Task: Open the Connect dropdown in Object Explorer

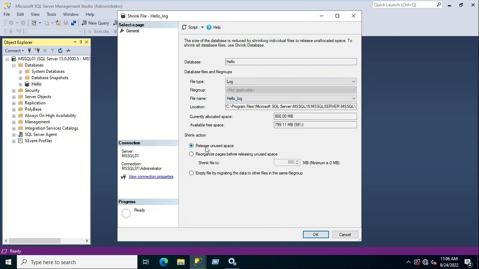Action: 14,50
